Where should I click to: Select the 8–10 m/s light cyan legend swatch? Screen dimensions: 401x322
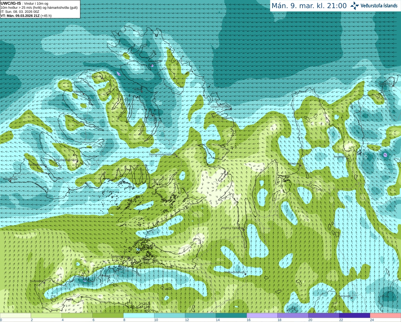pyautogui.click(x=139, y=315)
